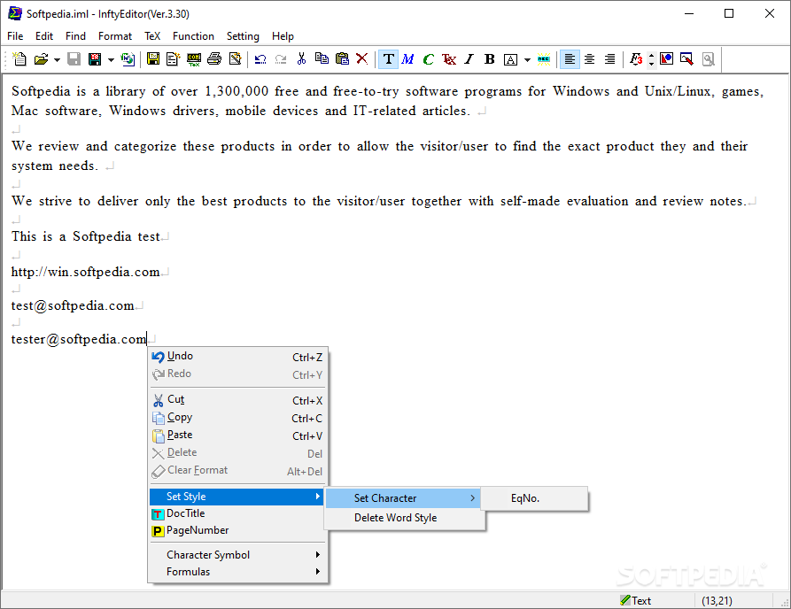Screen dimensions: 791x609
Task: Select the EqNo. submenu option
Action: 535,498
